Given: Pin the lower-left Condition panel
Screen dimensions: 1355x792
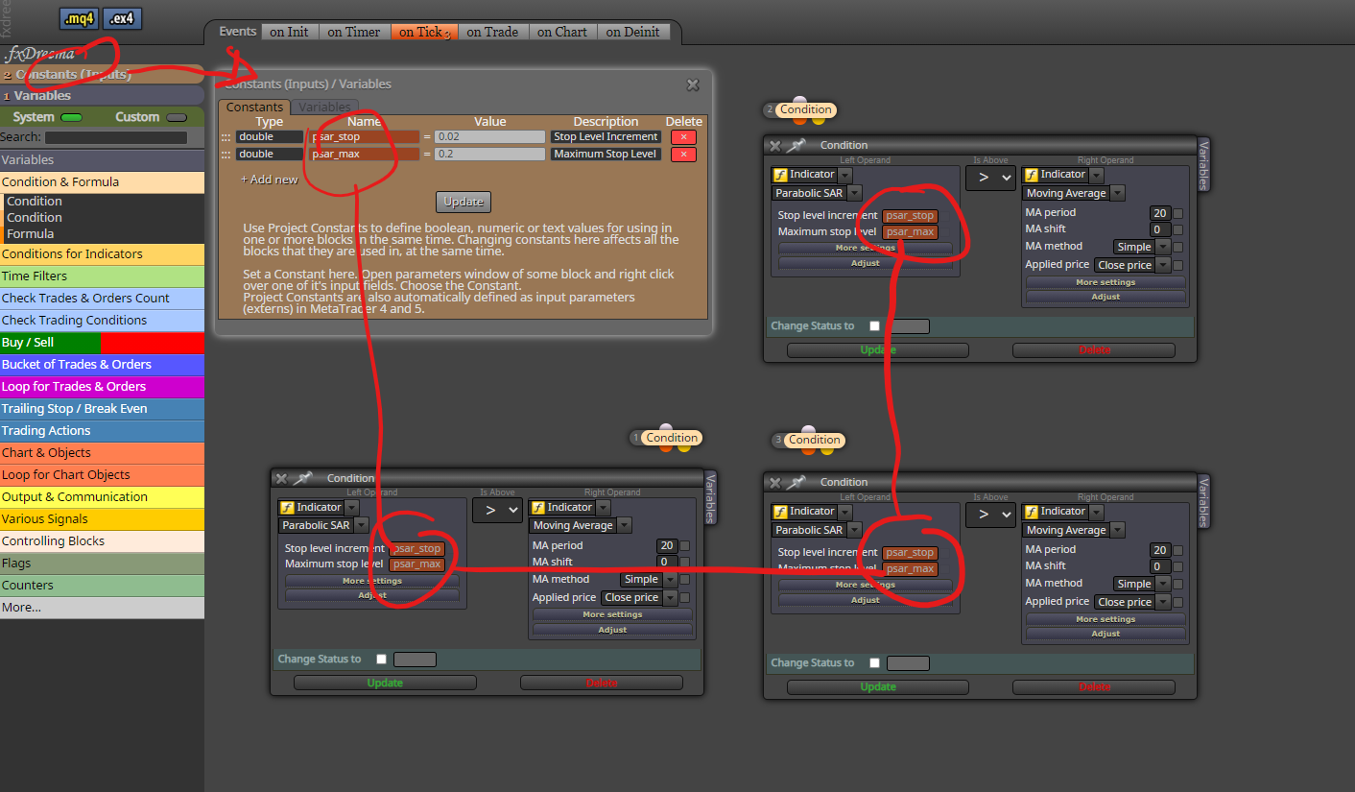Looking at the screenshot, I should 302,478.
